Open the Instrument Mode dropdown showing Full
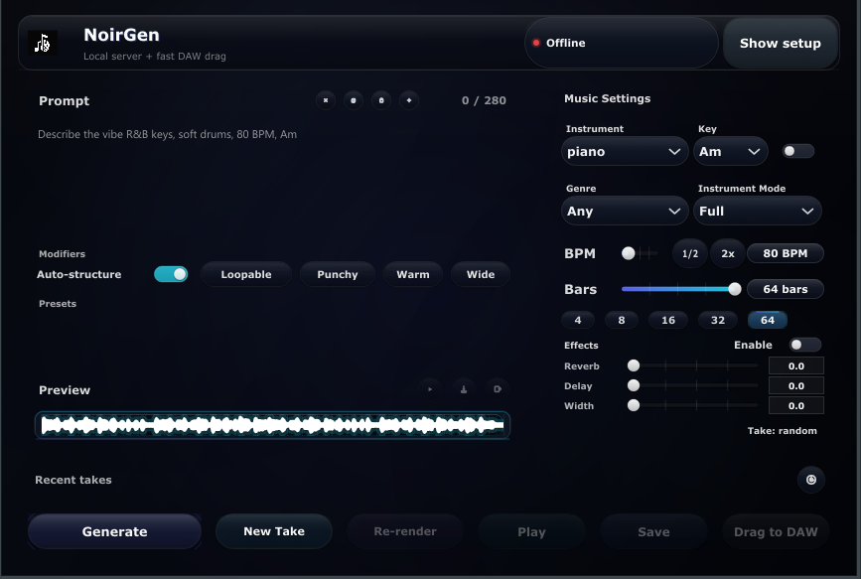861x579 pixels. click(x=758, y=211)
